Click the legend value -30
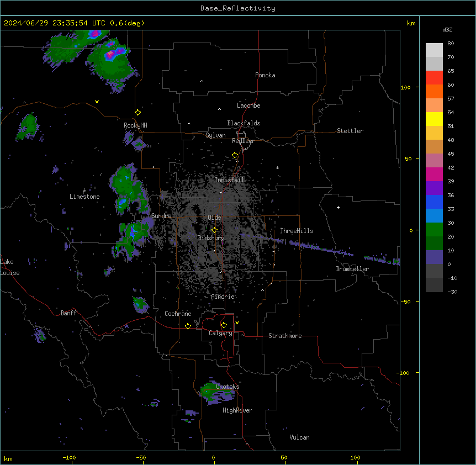Image resolution: width=476 pixels, height=465 pixels. point(452,292)
